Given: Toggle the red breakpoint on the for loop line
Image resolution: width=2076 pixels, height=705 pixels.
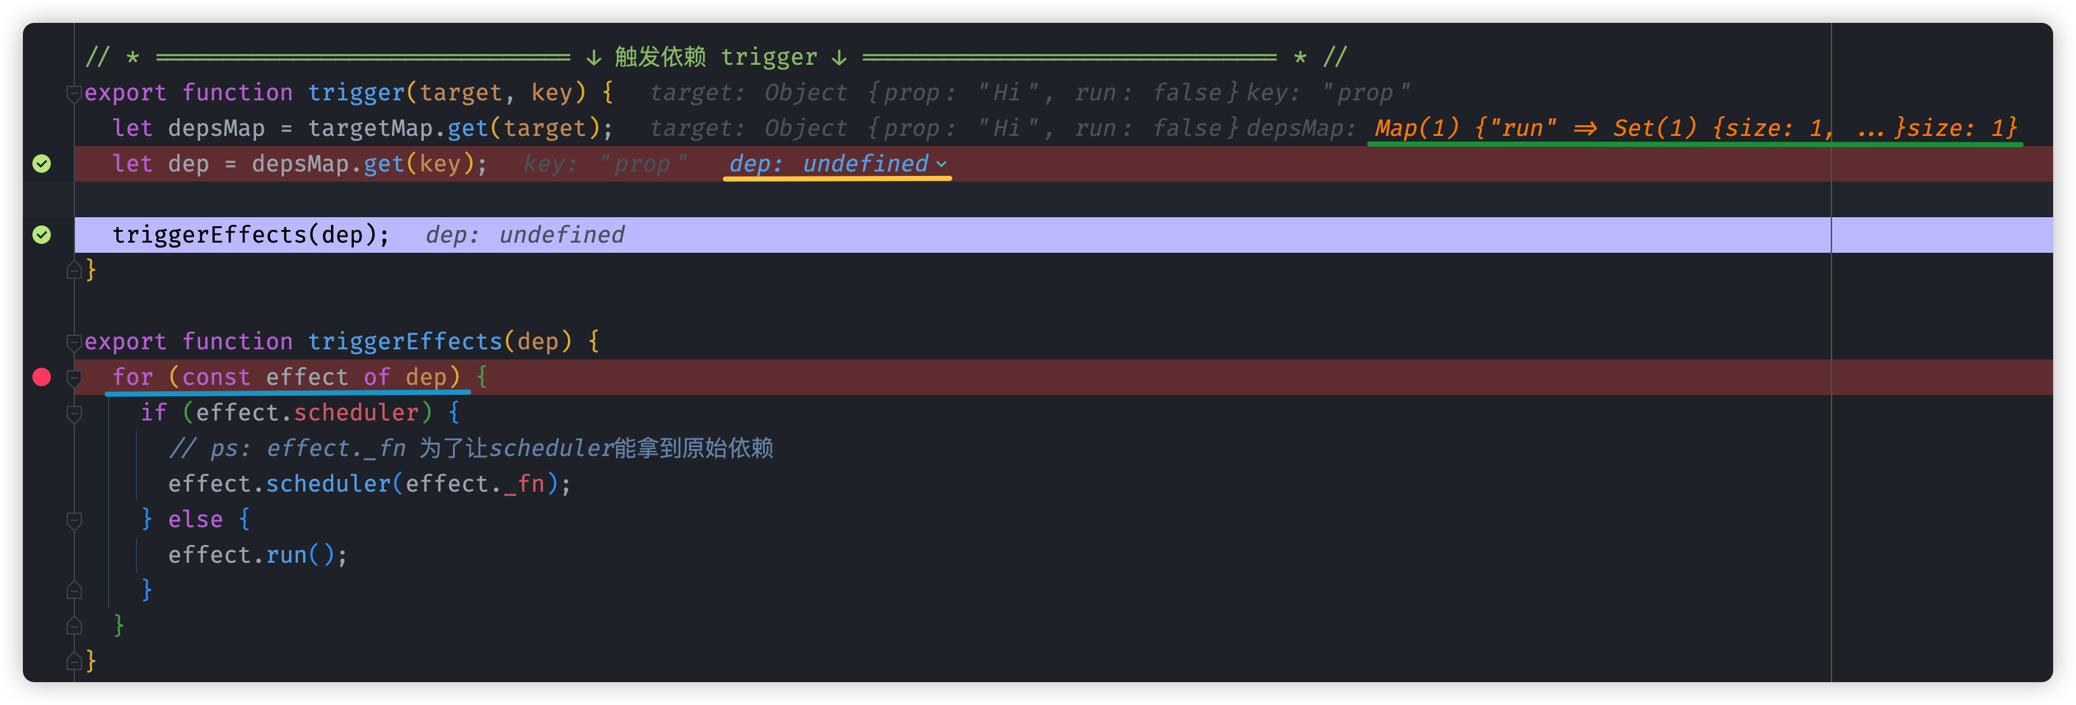Looking at the screenshot, I should click(x=42, y=377).
